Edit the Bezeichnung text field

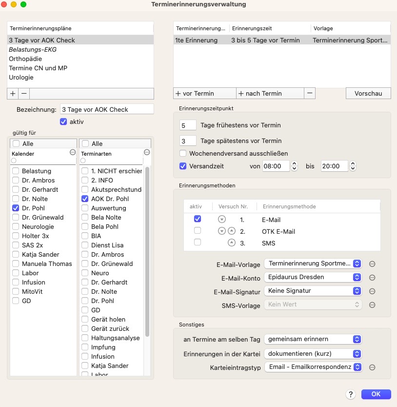[x=107, y=109]
